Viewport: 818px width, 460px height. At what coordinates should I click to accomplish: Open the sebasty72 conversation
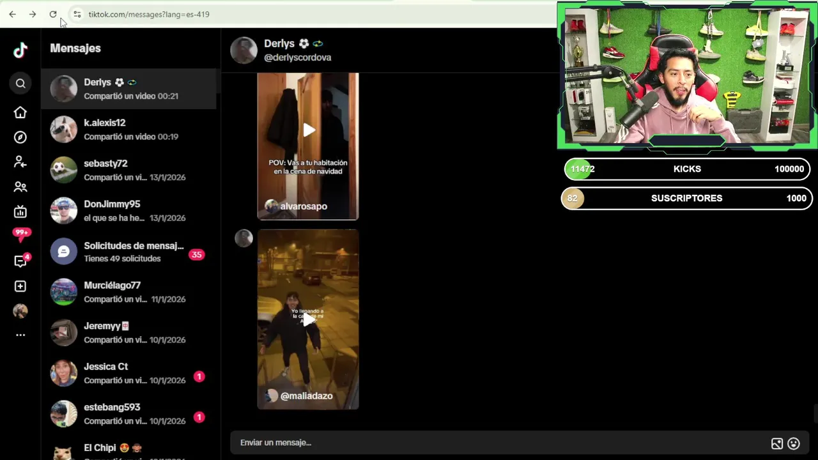[130, 170]
